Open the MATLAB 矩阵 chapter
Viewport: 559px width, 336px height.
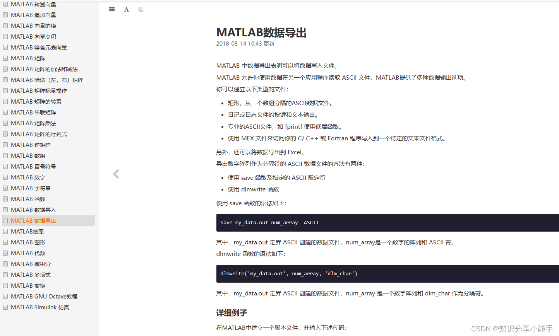coord(28,58)
